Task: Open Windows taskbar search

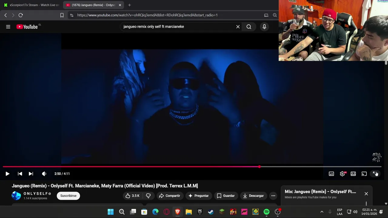Action: 122,212
